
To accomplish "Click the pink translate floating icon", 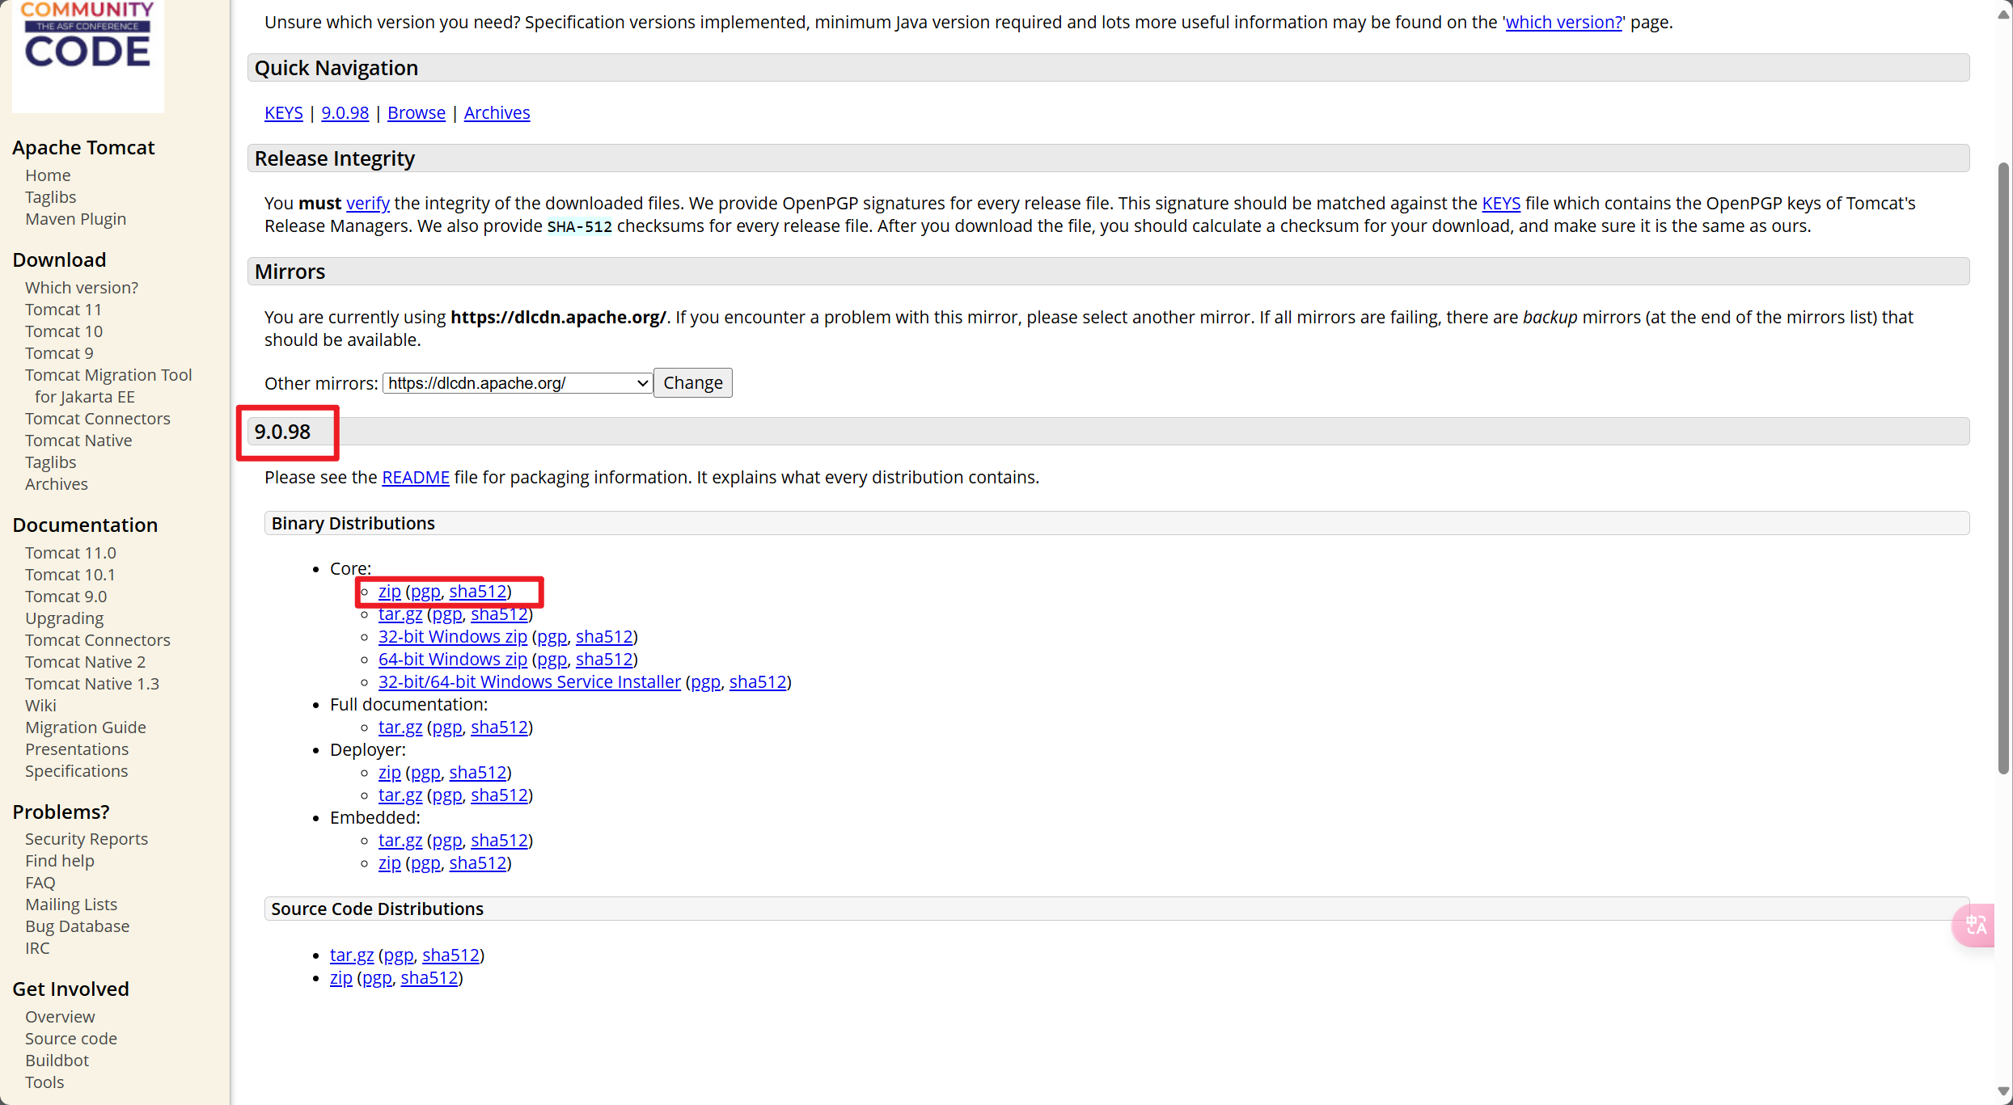I will tap(1975, 925).
